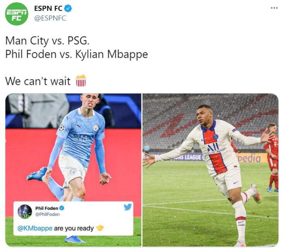Viewport: 283px width, 252px height.
Task: Click Phil Foden's verified badge in embedded tweet
Action: click(x=62, y=208)
